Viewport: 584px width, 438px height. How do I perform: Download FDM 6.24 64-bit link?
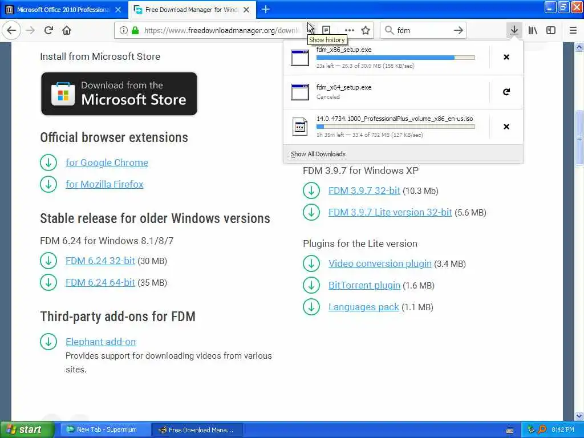tap(100, 282)
